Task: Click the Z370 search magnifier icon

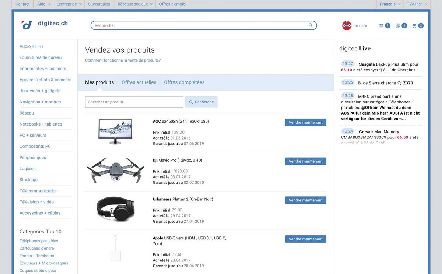Action: [399, 83]
